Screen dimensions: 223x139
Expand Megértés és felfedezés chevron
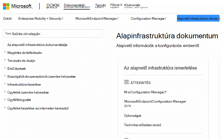[5, 52]
